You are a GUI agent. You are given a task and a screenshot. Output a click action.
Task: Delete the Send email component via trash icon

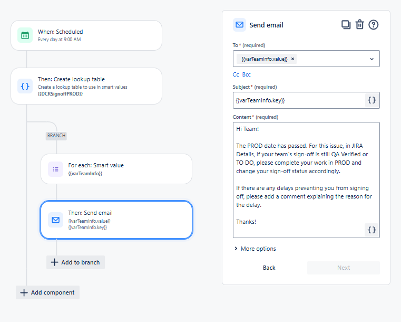point(359,25)
